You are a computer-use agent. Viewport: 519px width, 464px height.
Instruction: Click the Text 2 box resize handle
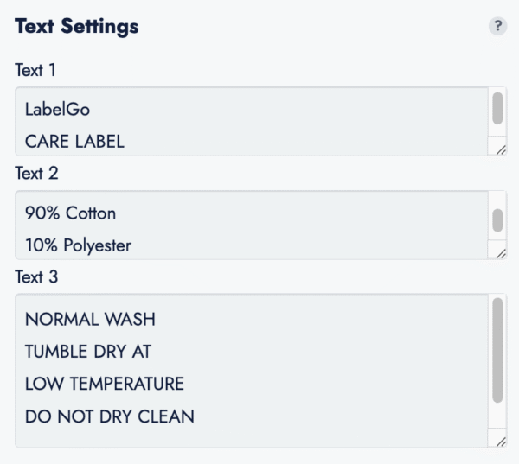tap(501, 252)
